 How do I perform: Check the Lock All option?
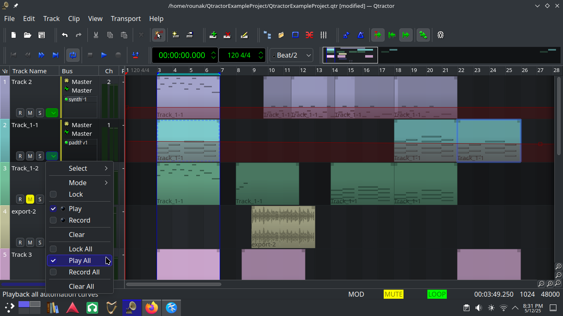53,249
